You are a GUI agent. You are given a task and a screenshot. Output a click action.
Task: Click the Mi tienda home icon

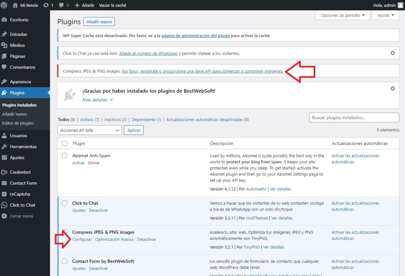tap(15, 5)
